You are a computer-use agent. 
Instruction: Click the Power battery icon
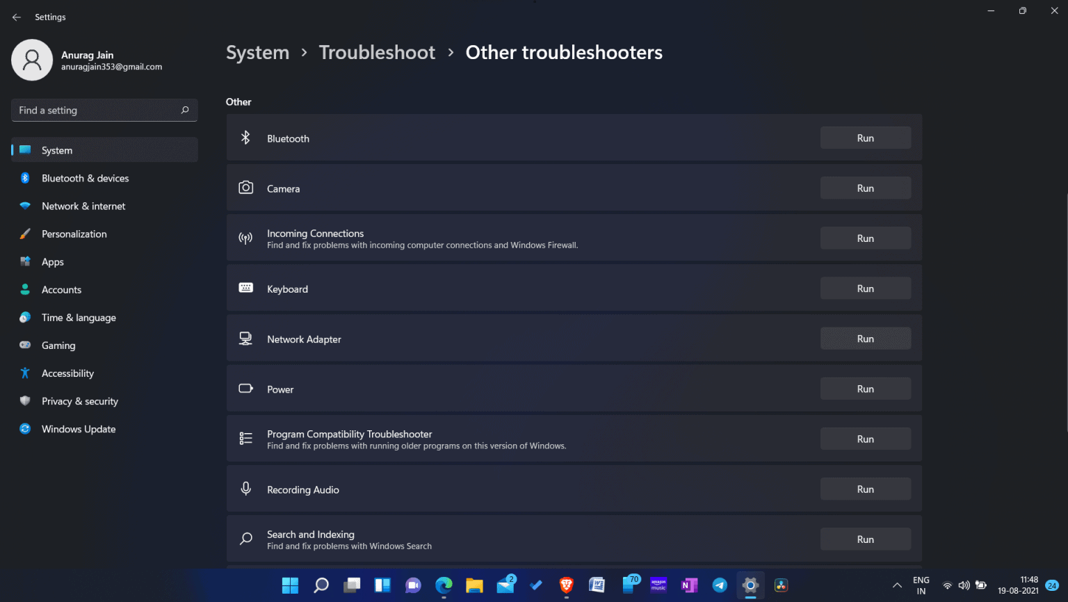coord(245,389)
